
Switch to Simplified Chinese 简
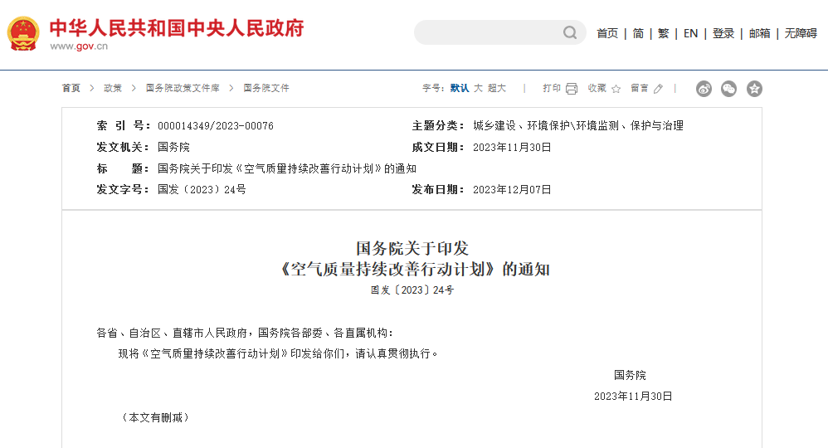point(638,33)
